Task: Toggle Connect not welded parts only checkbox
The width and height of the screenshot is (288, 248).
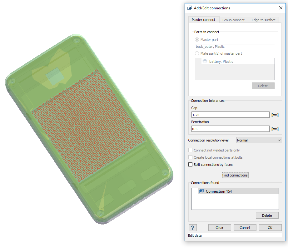Action: coord(191,150)
